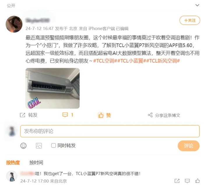The width and height of the screenshot is (204, 189).
Task: Follow the author with +关注 button
Action: pos(190,20)
